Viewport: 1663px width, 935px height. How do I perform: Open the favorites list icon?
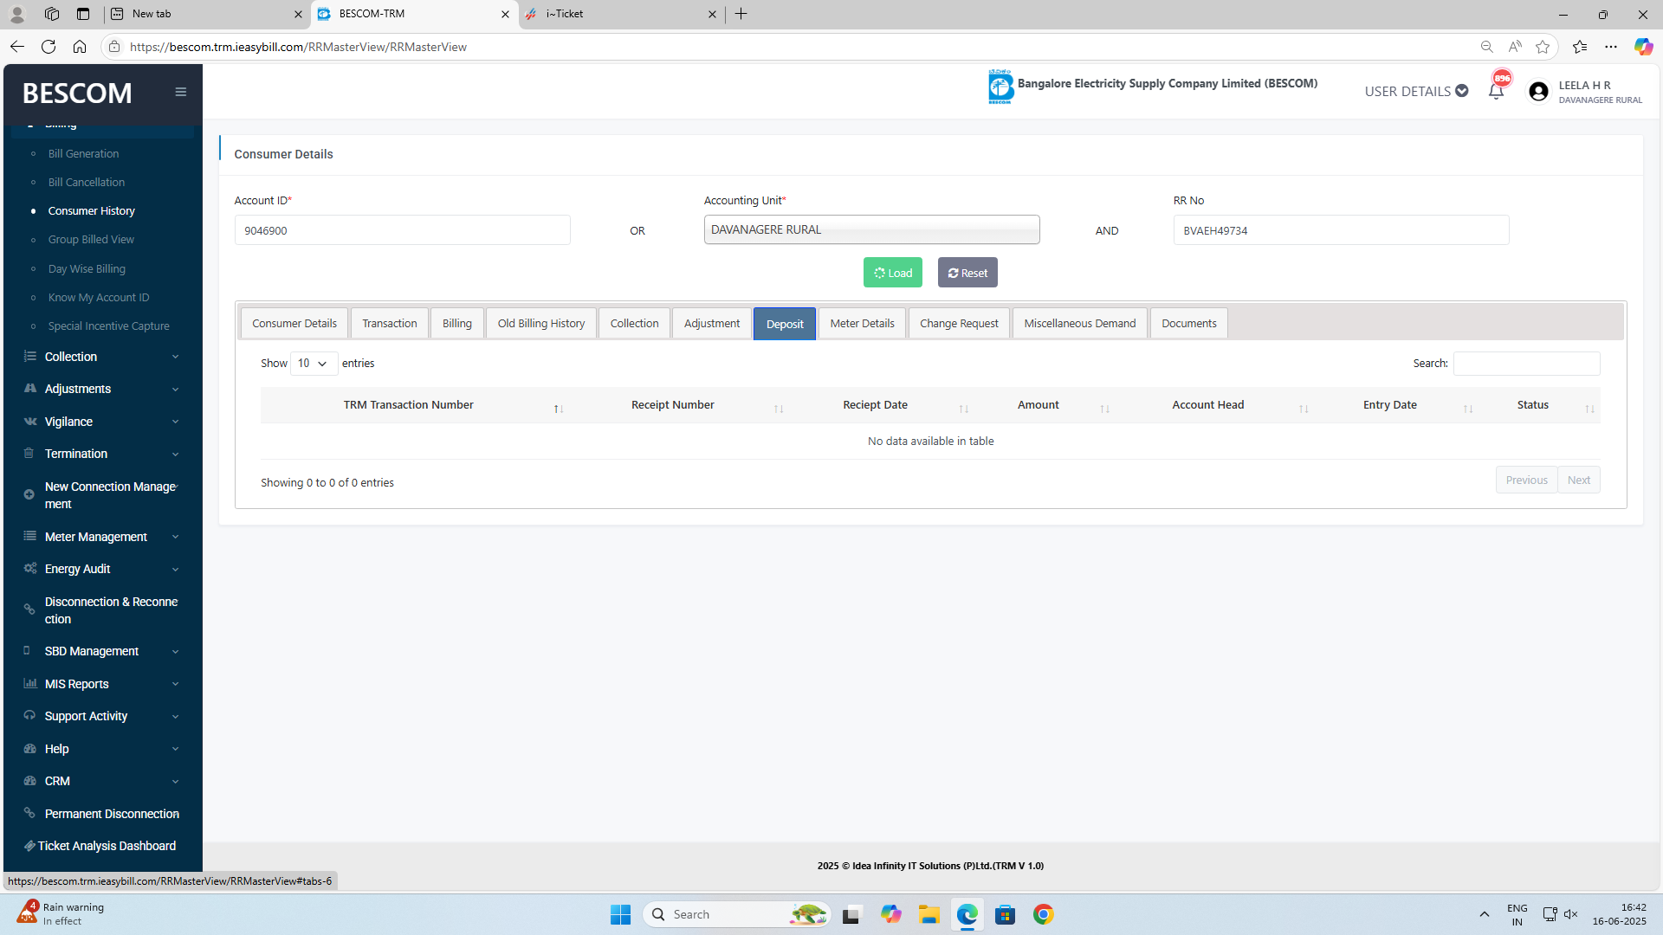pos(1580,47)
